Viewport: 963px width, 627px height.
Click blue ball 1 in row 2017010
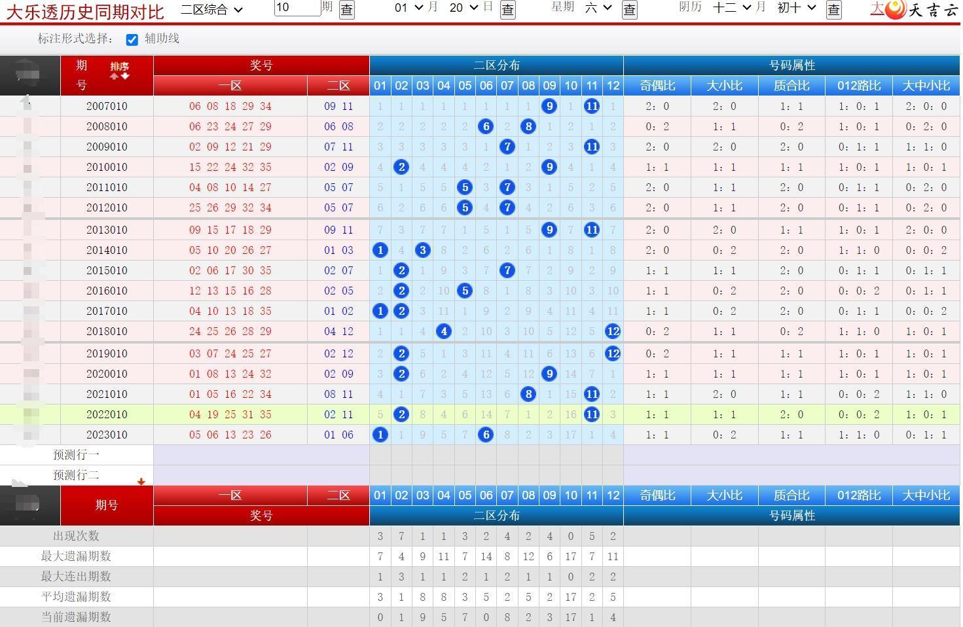[380, 311]
